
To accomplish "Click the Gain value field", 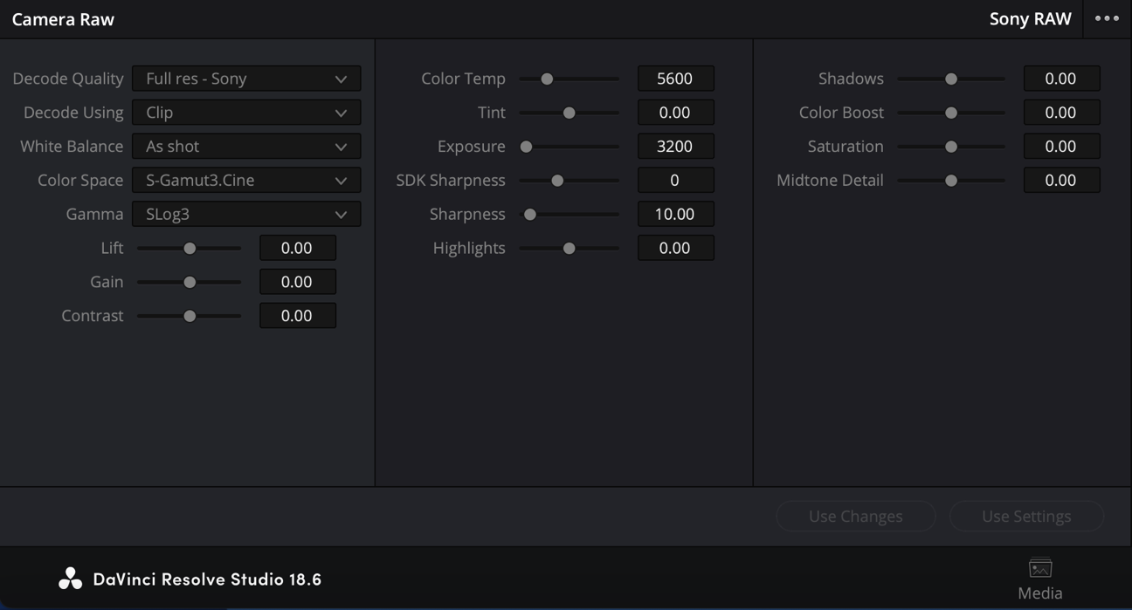I will click(298, 282).
